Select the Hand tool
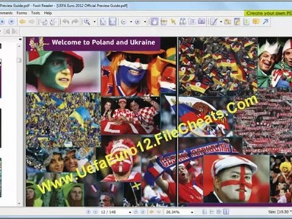 coord(155,22)
